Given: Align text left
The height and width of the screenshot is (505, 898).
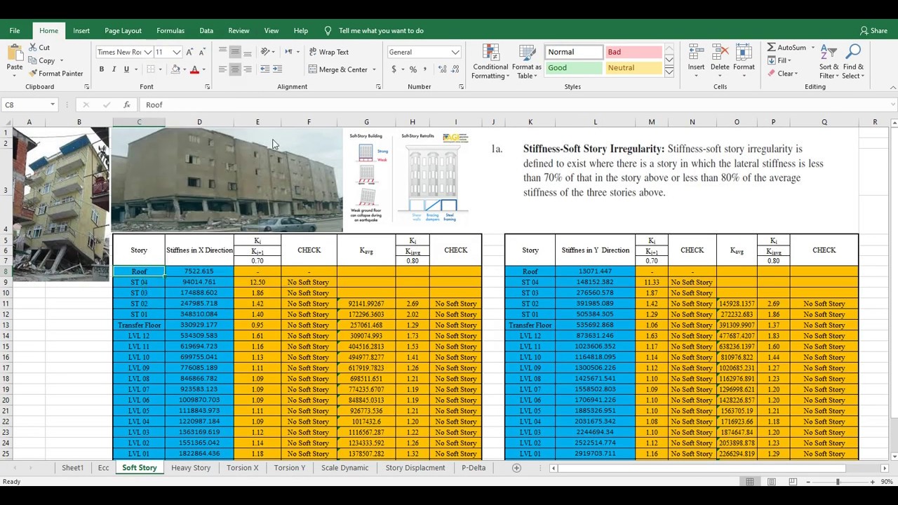Looking at the screenshot, I should [x=222, y=69].
